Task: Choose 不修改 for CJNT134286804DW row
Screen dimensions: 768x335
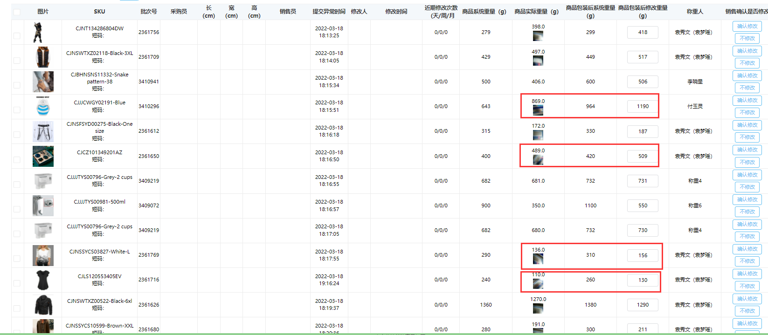Action: [747, 38]
